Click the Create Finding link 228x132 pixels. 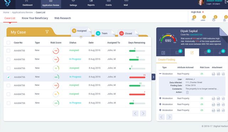coord(166,60)
